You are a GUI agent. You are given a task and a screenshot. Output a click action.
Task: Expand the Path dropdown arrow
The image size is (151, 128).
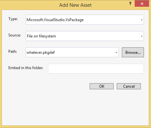pyautogui.click(x=116, y=52)
